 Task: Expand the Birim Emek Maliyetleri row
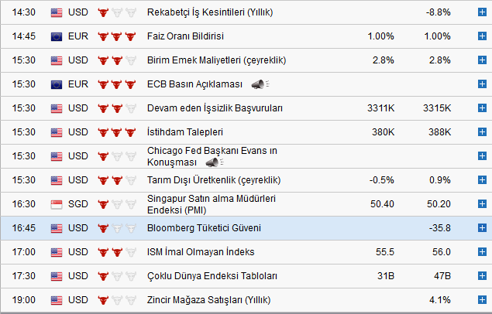tap(481, 60)
